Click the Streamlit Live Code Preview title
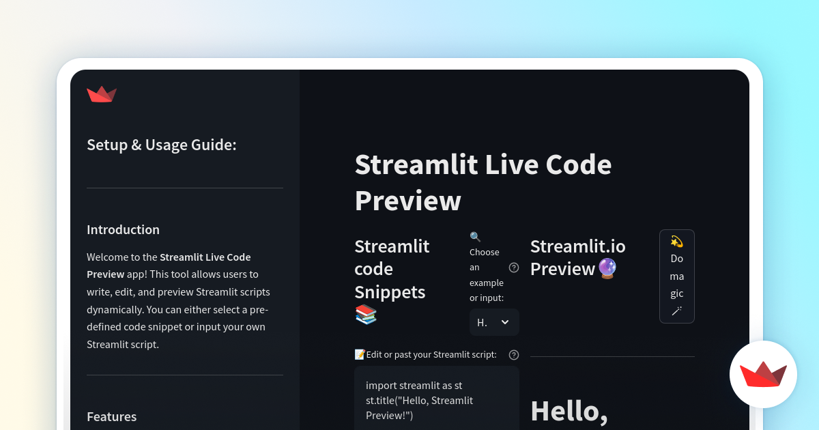 (483, 182)
